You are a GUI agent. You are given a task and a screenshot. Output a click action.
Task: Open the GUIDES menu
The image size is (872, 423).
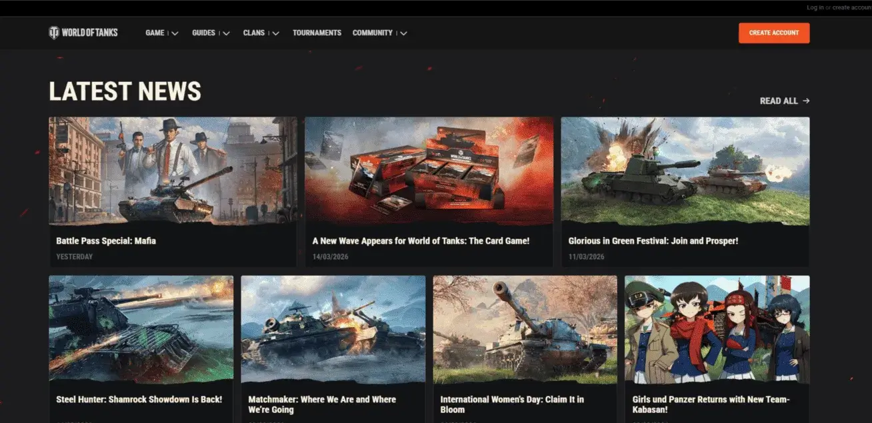(x=203, y=33)
